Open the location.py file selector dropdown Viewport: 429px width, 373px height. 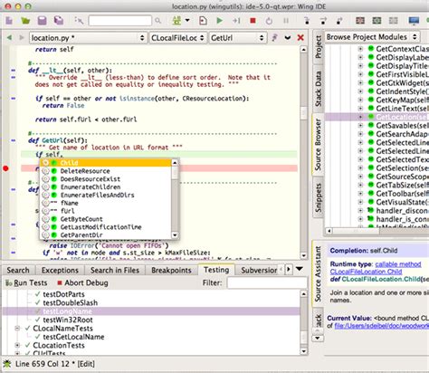click(88, 38)
